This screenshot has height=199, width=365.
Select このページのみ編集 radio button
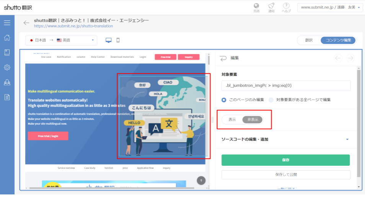coord(224,100)
